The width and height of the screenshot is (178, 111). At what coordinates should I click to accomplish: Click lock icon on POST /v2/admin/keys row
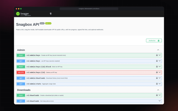pos(157,55)
